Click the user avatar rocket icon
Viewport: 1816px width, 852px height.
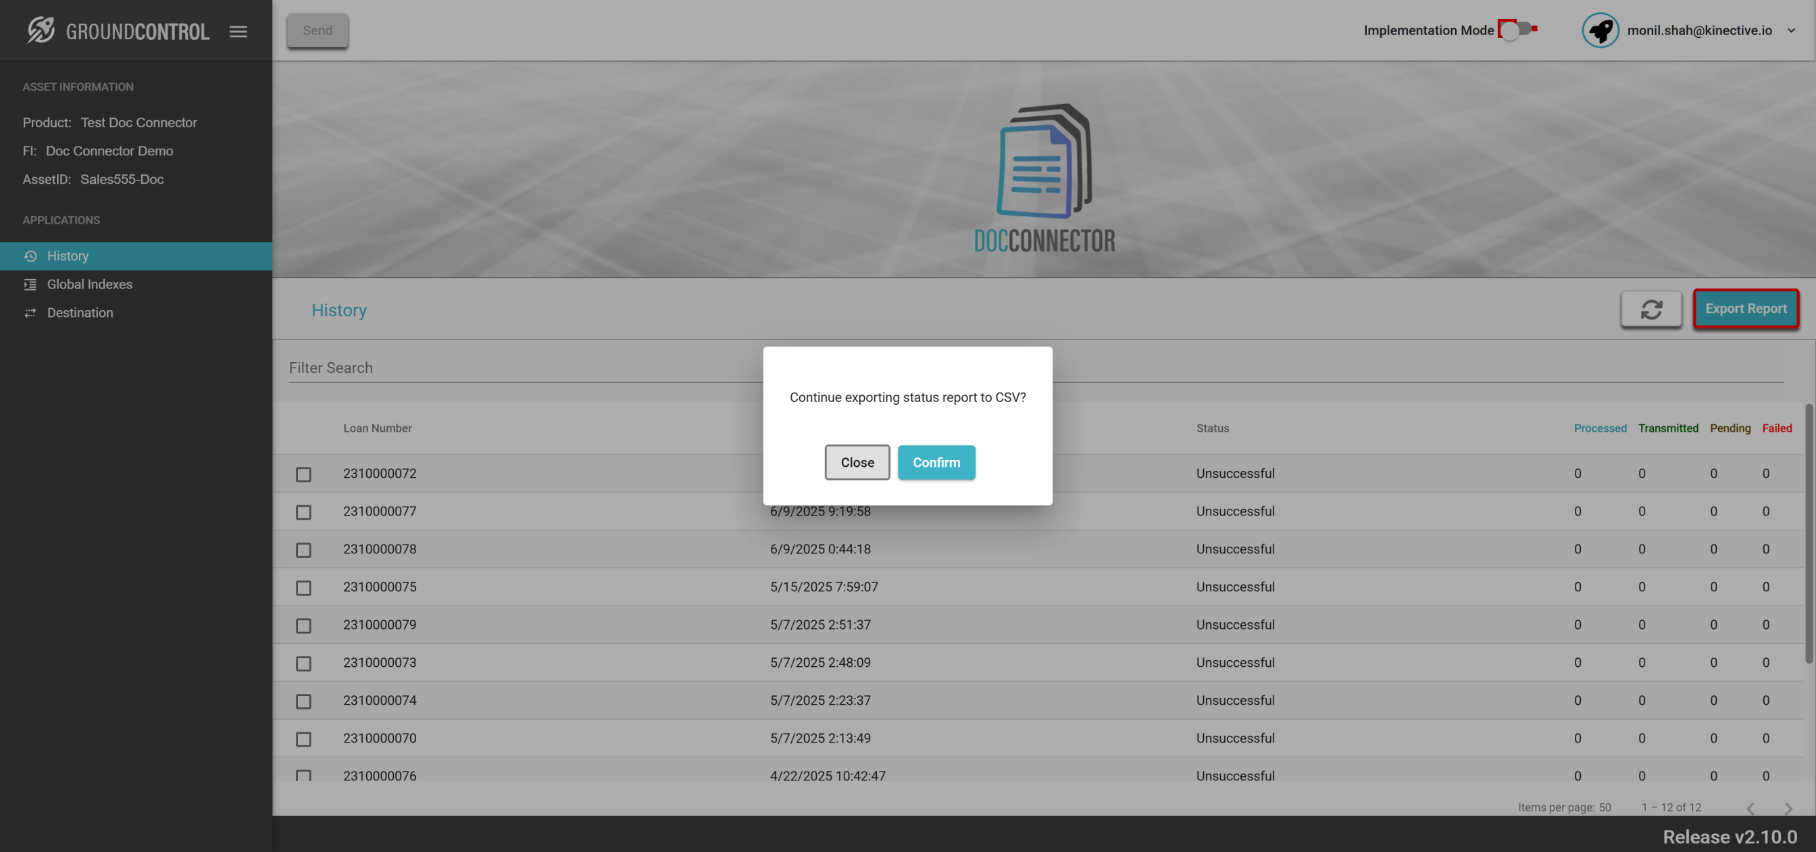pos(1600,30)
